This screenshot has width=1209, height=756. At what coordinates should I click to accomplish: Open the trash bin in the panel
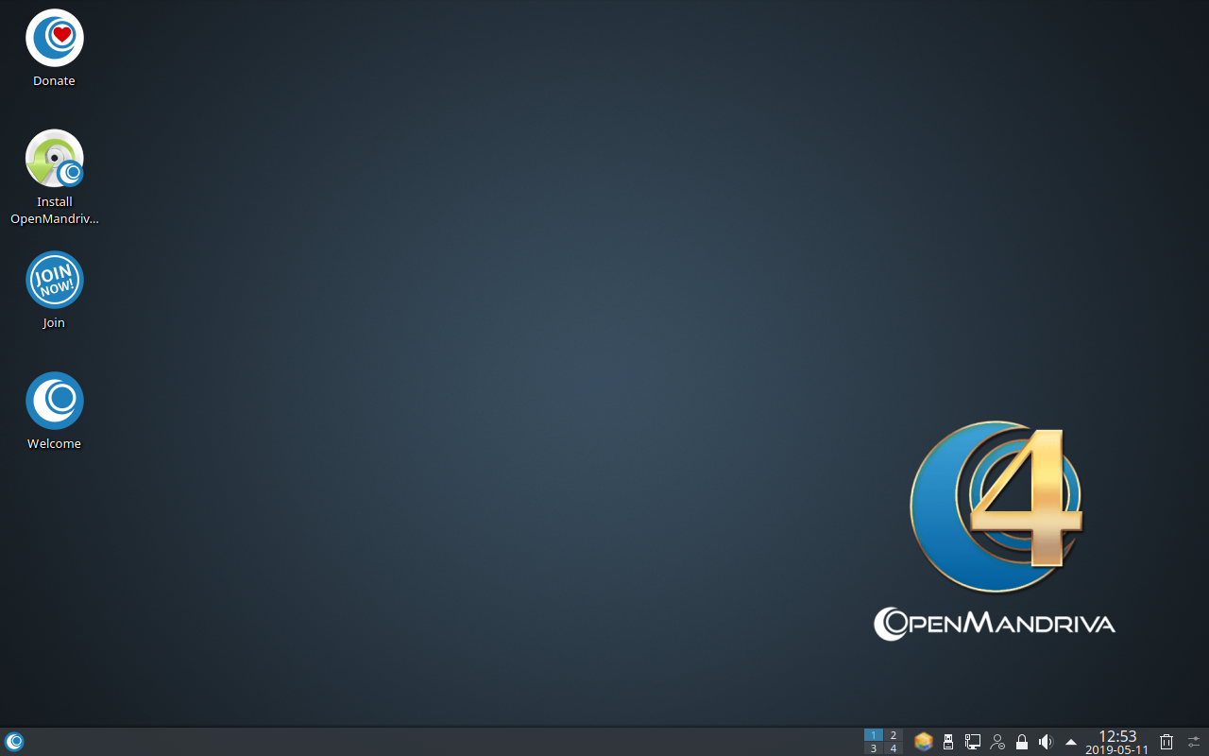coord(1166,742)
